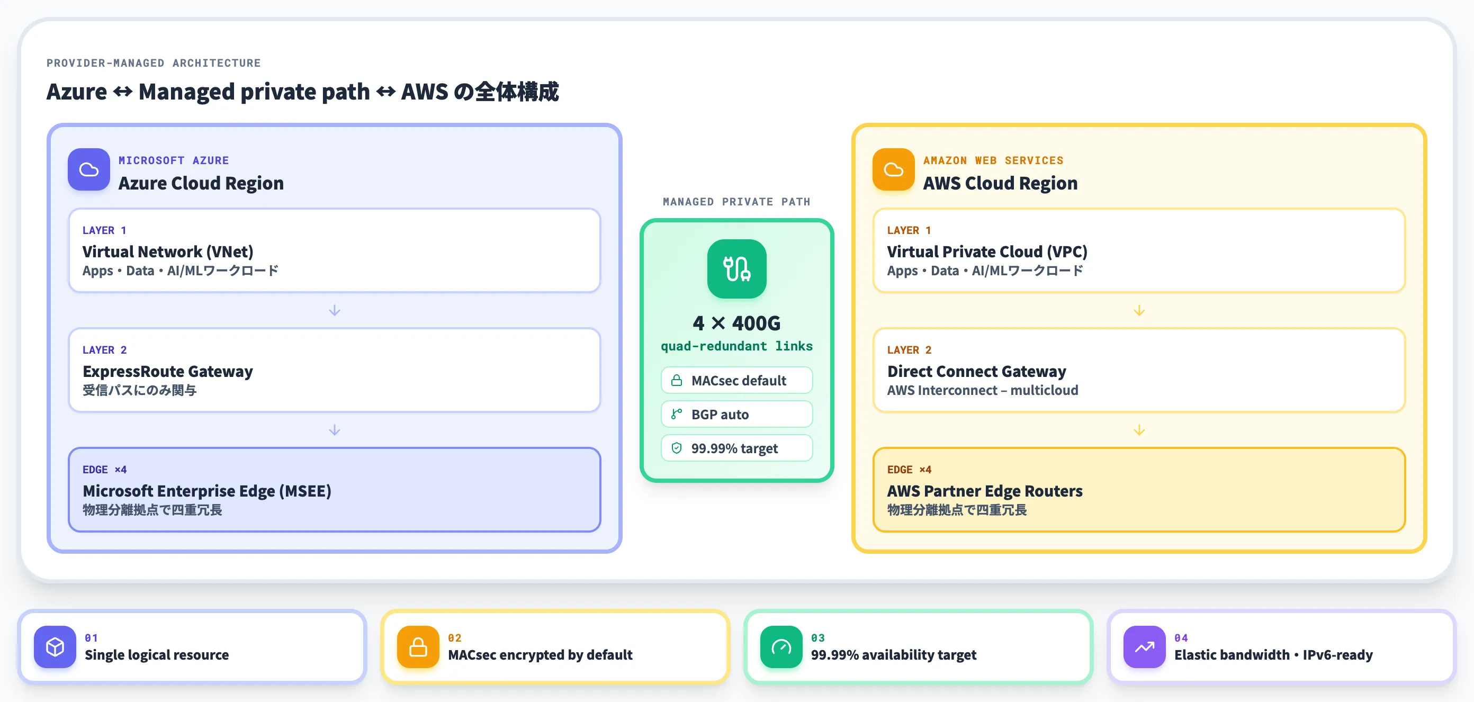This screenshot has width=1474, height=702.
Task: Click the Single logical resource text
Action: click(x=157, y=655)
